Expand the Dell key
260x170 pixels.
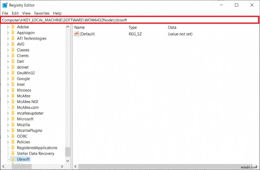(x=8, y=61)
